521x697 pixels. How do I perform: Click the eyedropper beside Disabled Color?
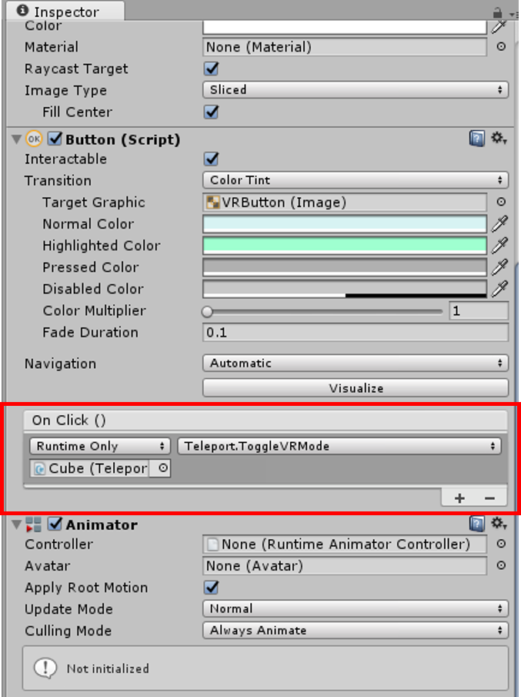(x=499, y=289)
